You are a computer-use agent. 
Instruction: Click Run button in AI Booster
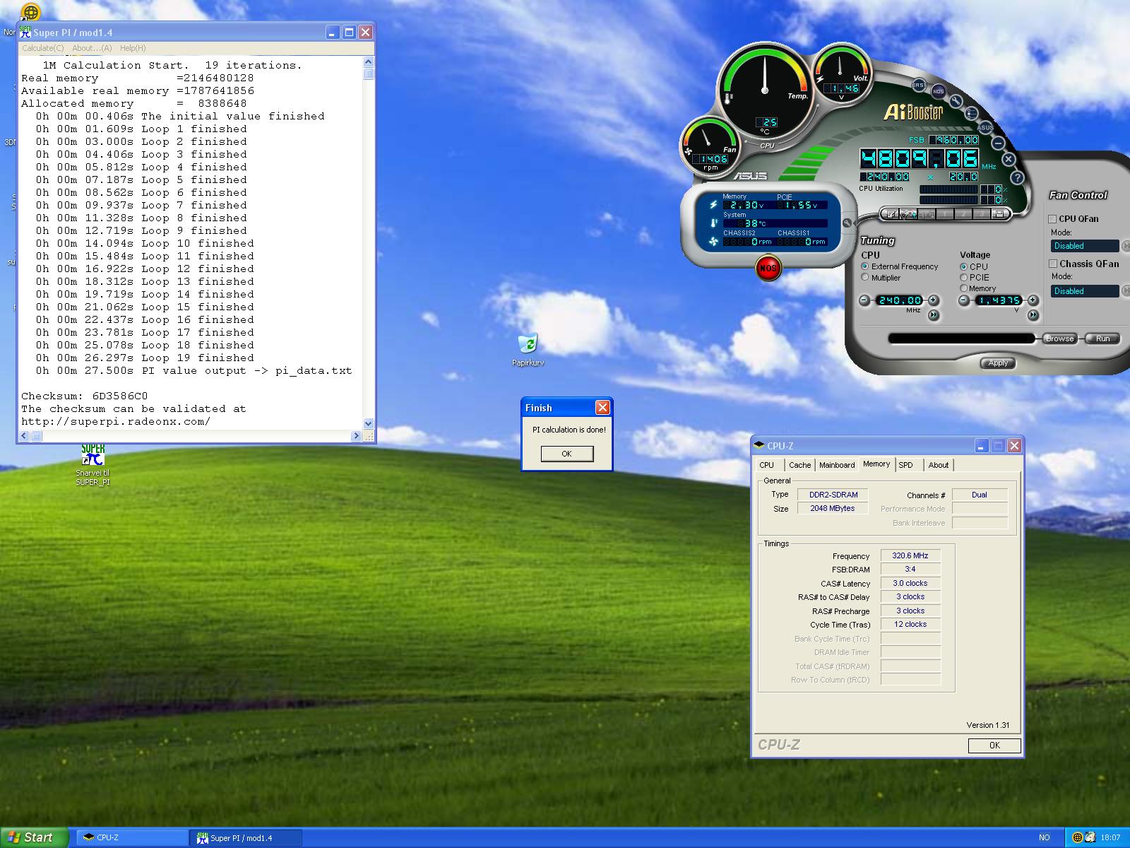(1102, 338)
